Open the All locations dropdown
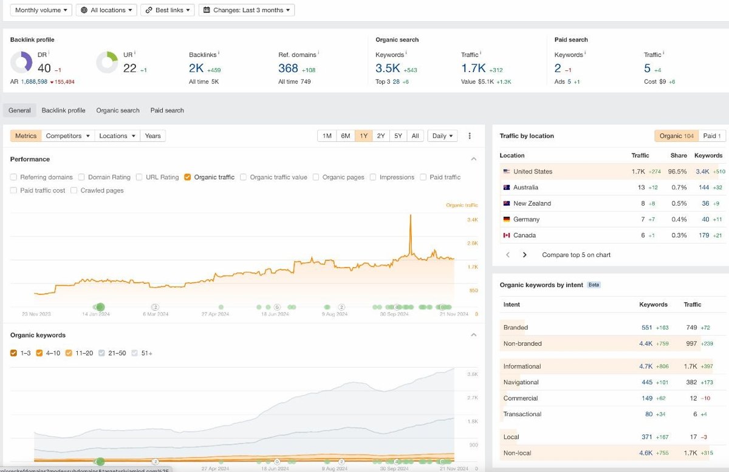Image resolution: width=729 pixels, height=472 pixels. pos(106,10)
